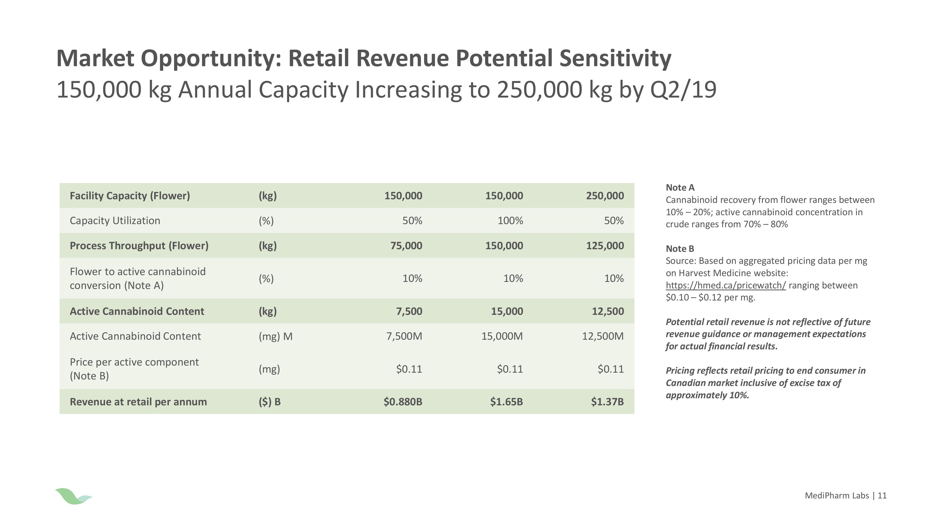
Task: Click the 'Note B' heading
Action: point(680,249)
